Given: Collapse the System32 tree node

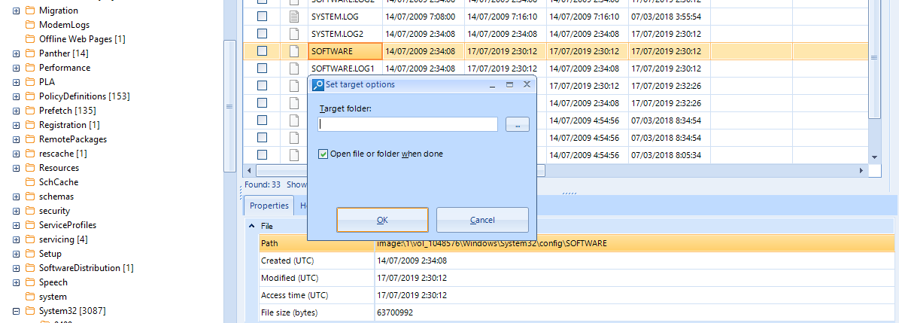Looking at the screenshot, I should (x=17, y=311).
